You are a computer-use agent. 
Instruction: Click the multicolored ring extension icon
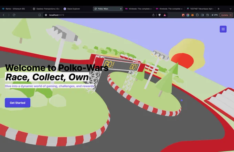pos(188,15)
